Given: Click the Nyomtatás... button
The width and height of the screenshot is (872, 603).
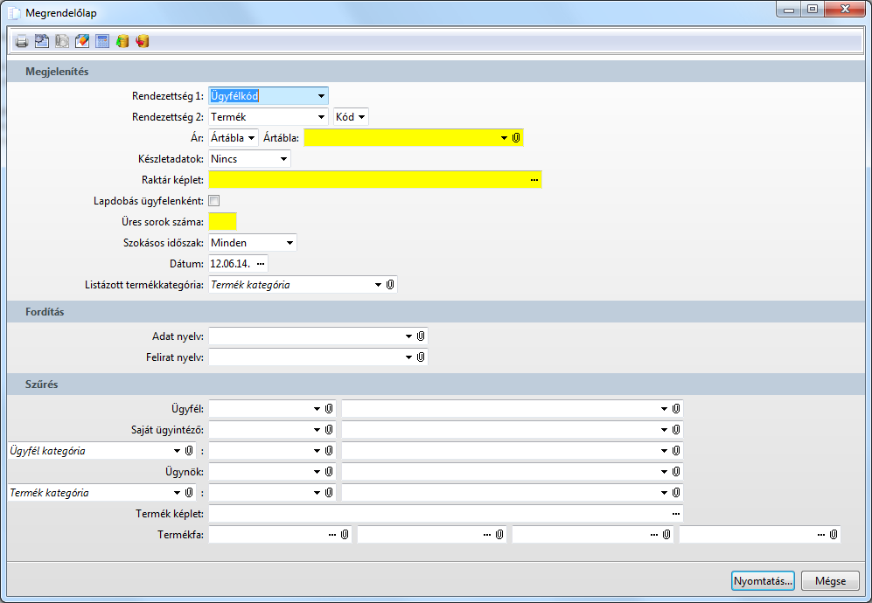Looking at the screenshot, I should (x=763, y=581).
